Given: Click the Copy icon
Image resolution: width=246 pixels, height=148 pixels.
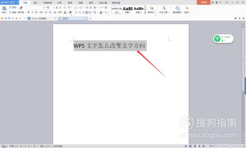Looking at the screenshot, I should pyautogui.click(x=10, y=12).
